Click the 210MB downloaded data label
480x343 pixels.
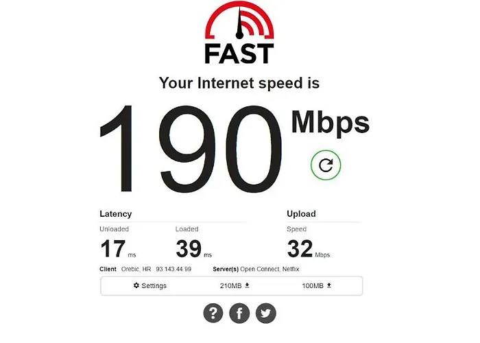point(230,286)
